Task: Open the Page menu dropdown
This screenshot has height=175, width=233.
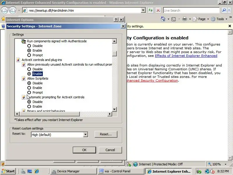Action: 201,19
